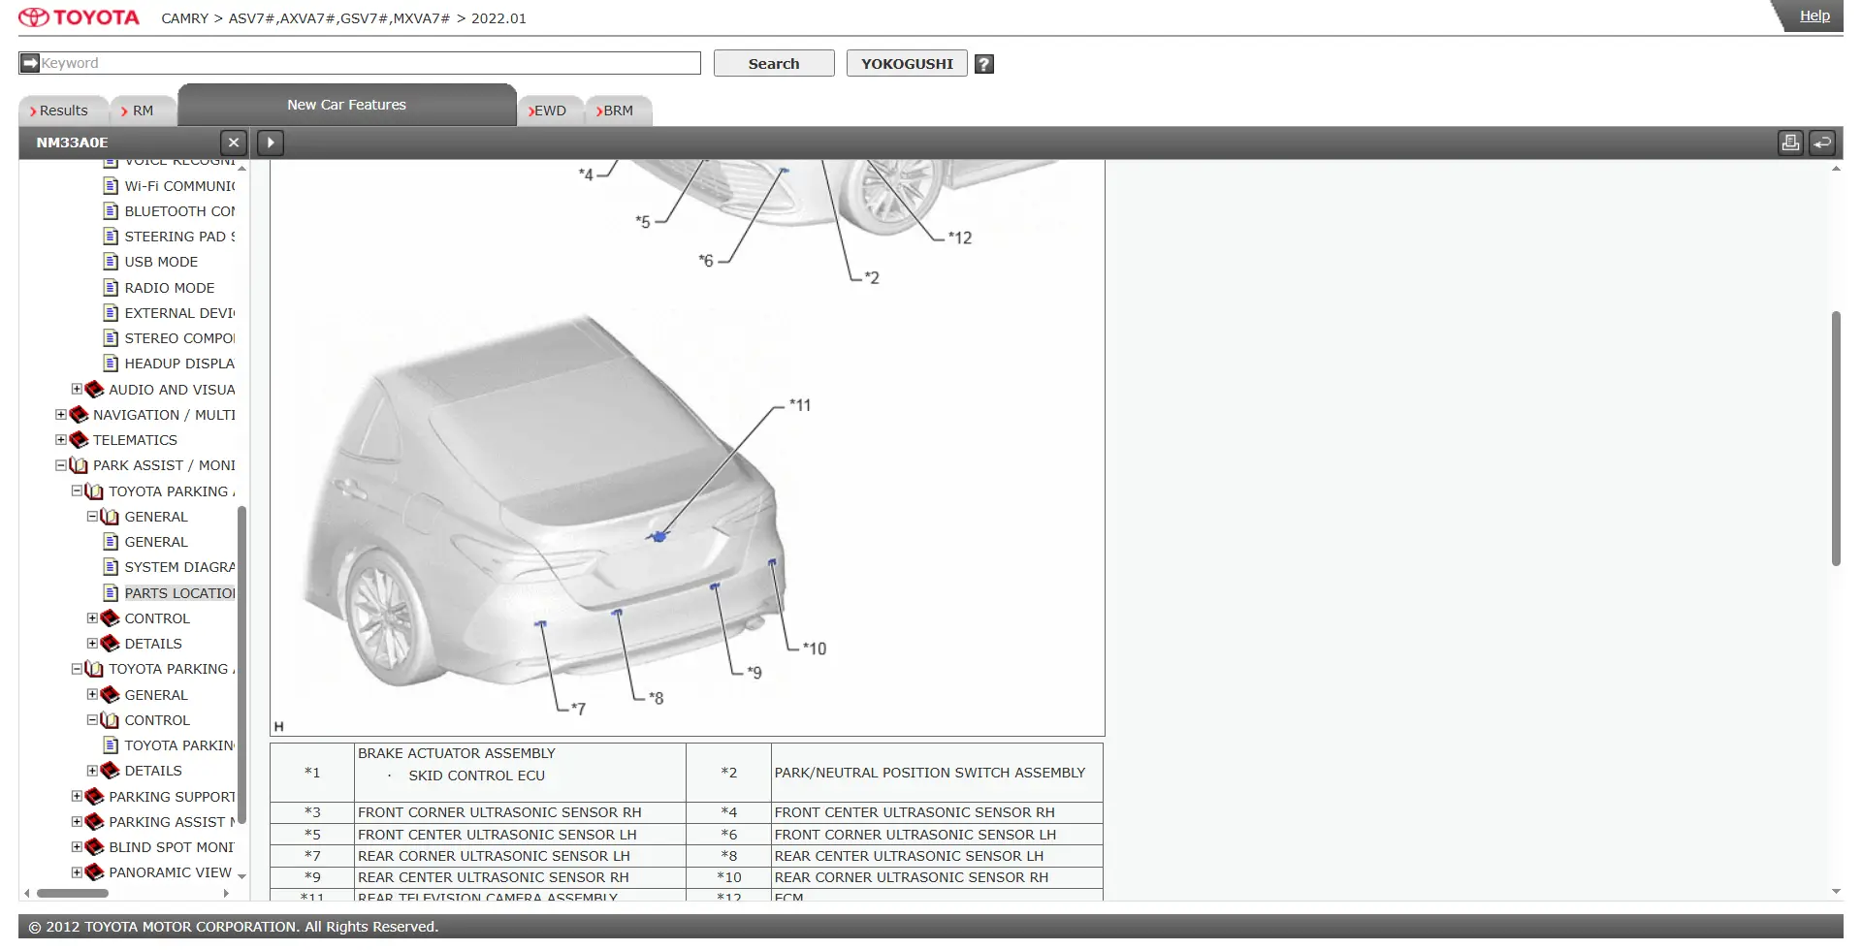Click the PARKING SUPPORT book icon
Viewport: 1862px width, 950px height.
[x=94, y=796]
